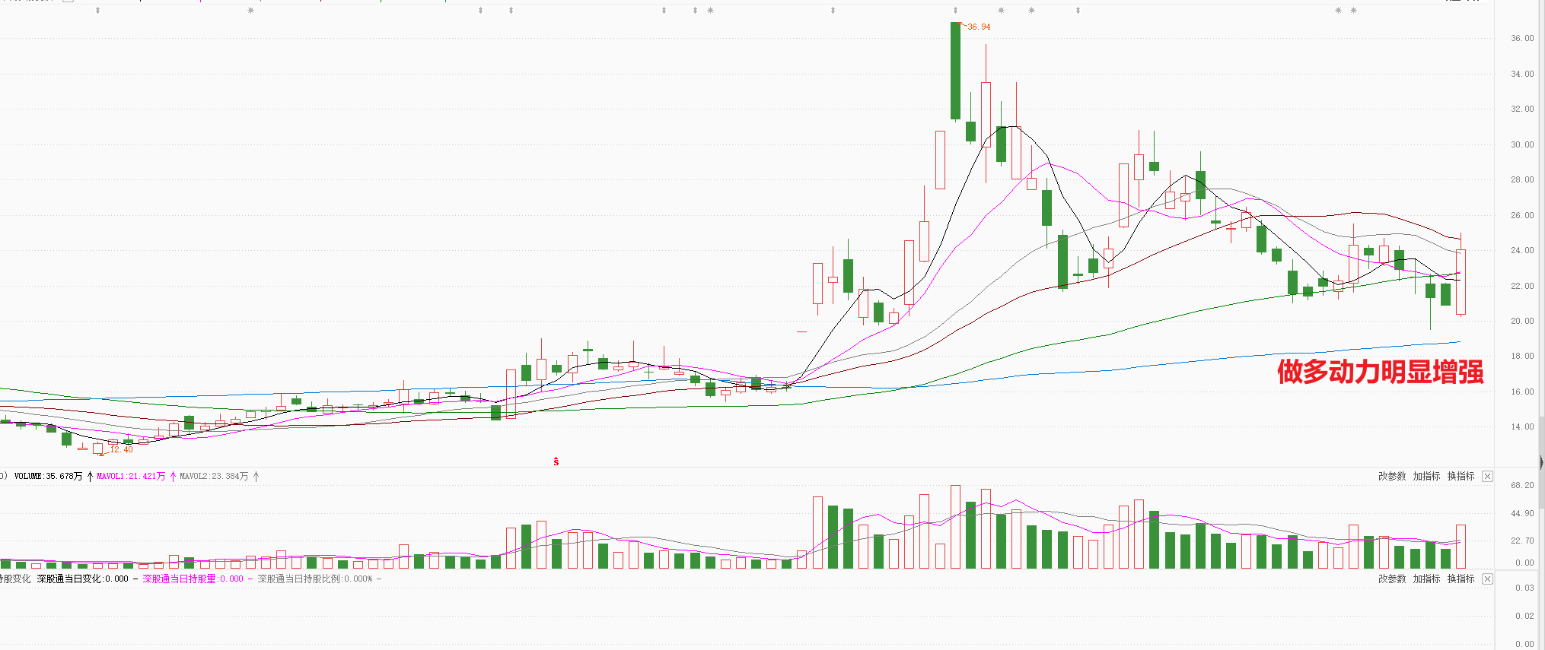Click 改参数 in the VOLUME panel
Screen dimensions: 1545x650
coord(1392,477)
